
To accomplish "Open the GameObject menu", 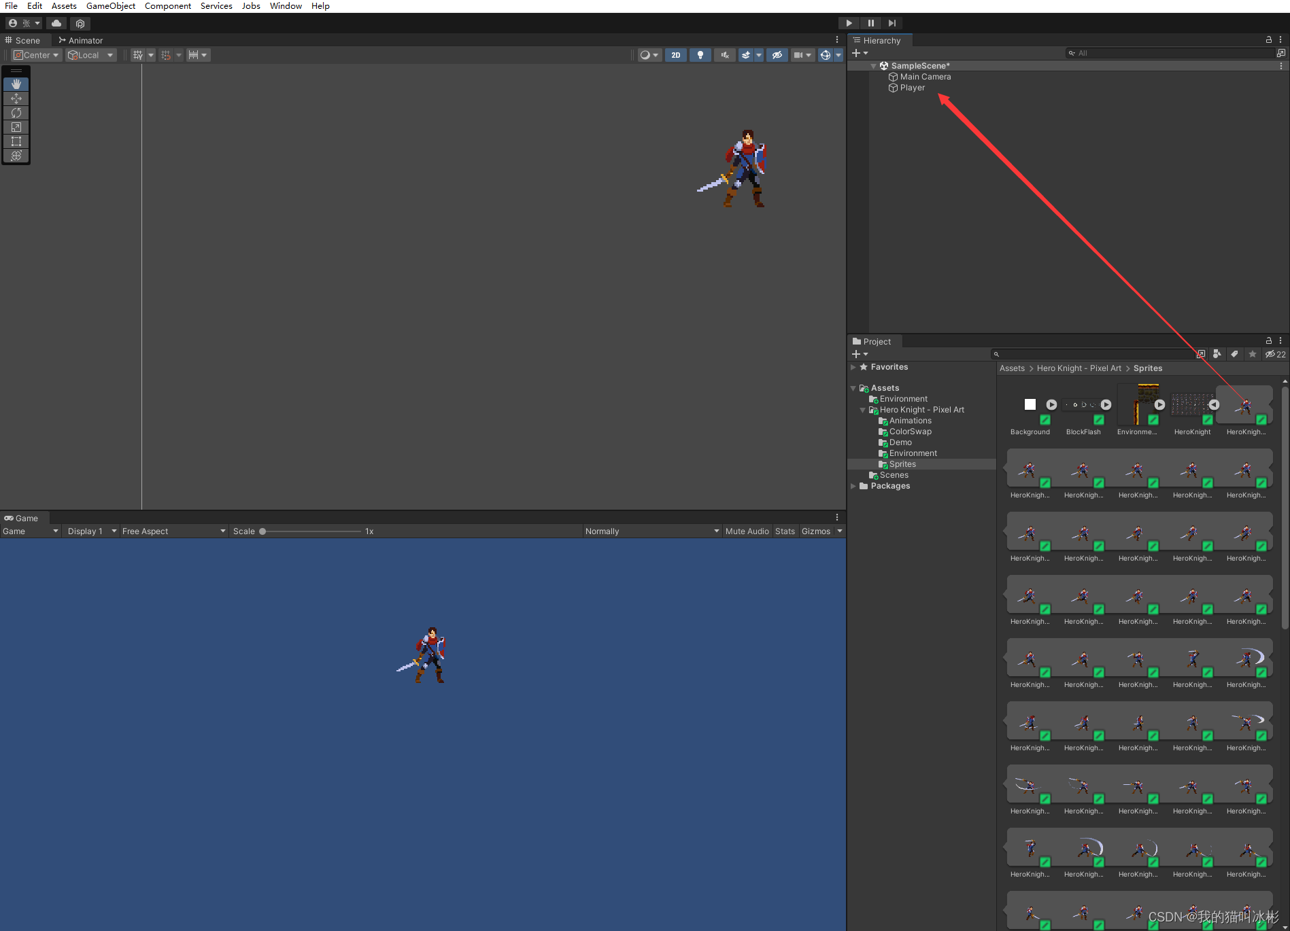I will pos(111,6).
